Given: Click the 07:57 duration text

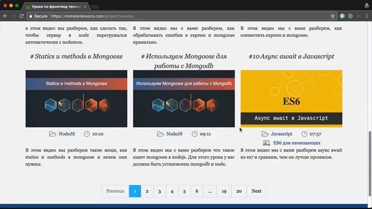Looking at the screenshot, I should click(x=315, y=134).
